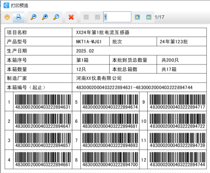Go to previous page button
Viewport: 210px width, 173px height.
[x=98, y=17]
